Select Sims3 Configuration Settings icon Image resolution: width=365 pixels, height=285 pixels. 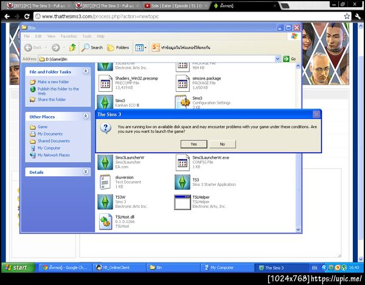pyautogui.click(x=182, y=102)
